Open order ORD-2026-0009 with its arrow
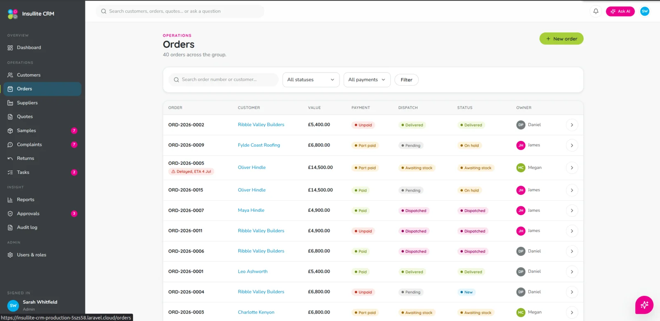This screenshot has width=660, height=321. (x=572, y=145)
